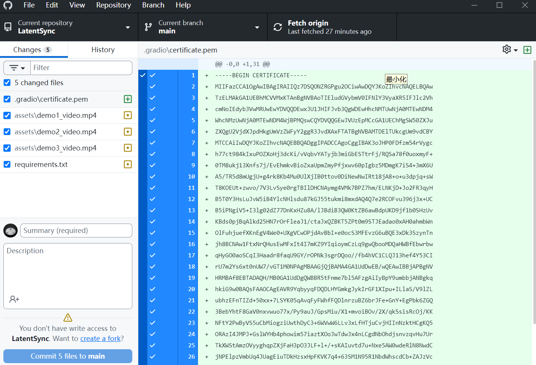Toggle the whole hunk selection bar

(143, 217)
